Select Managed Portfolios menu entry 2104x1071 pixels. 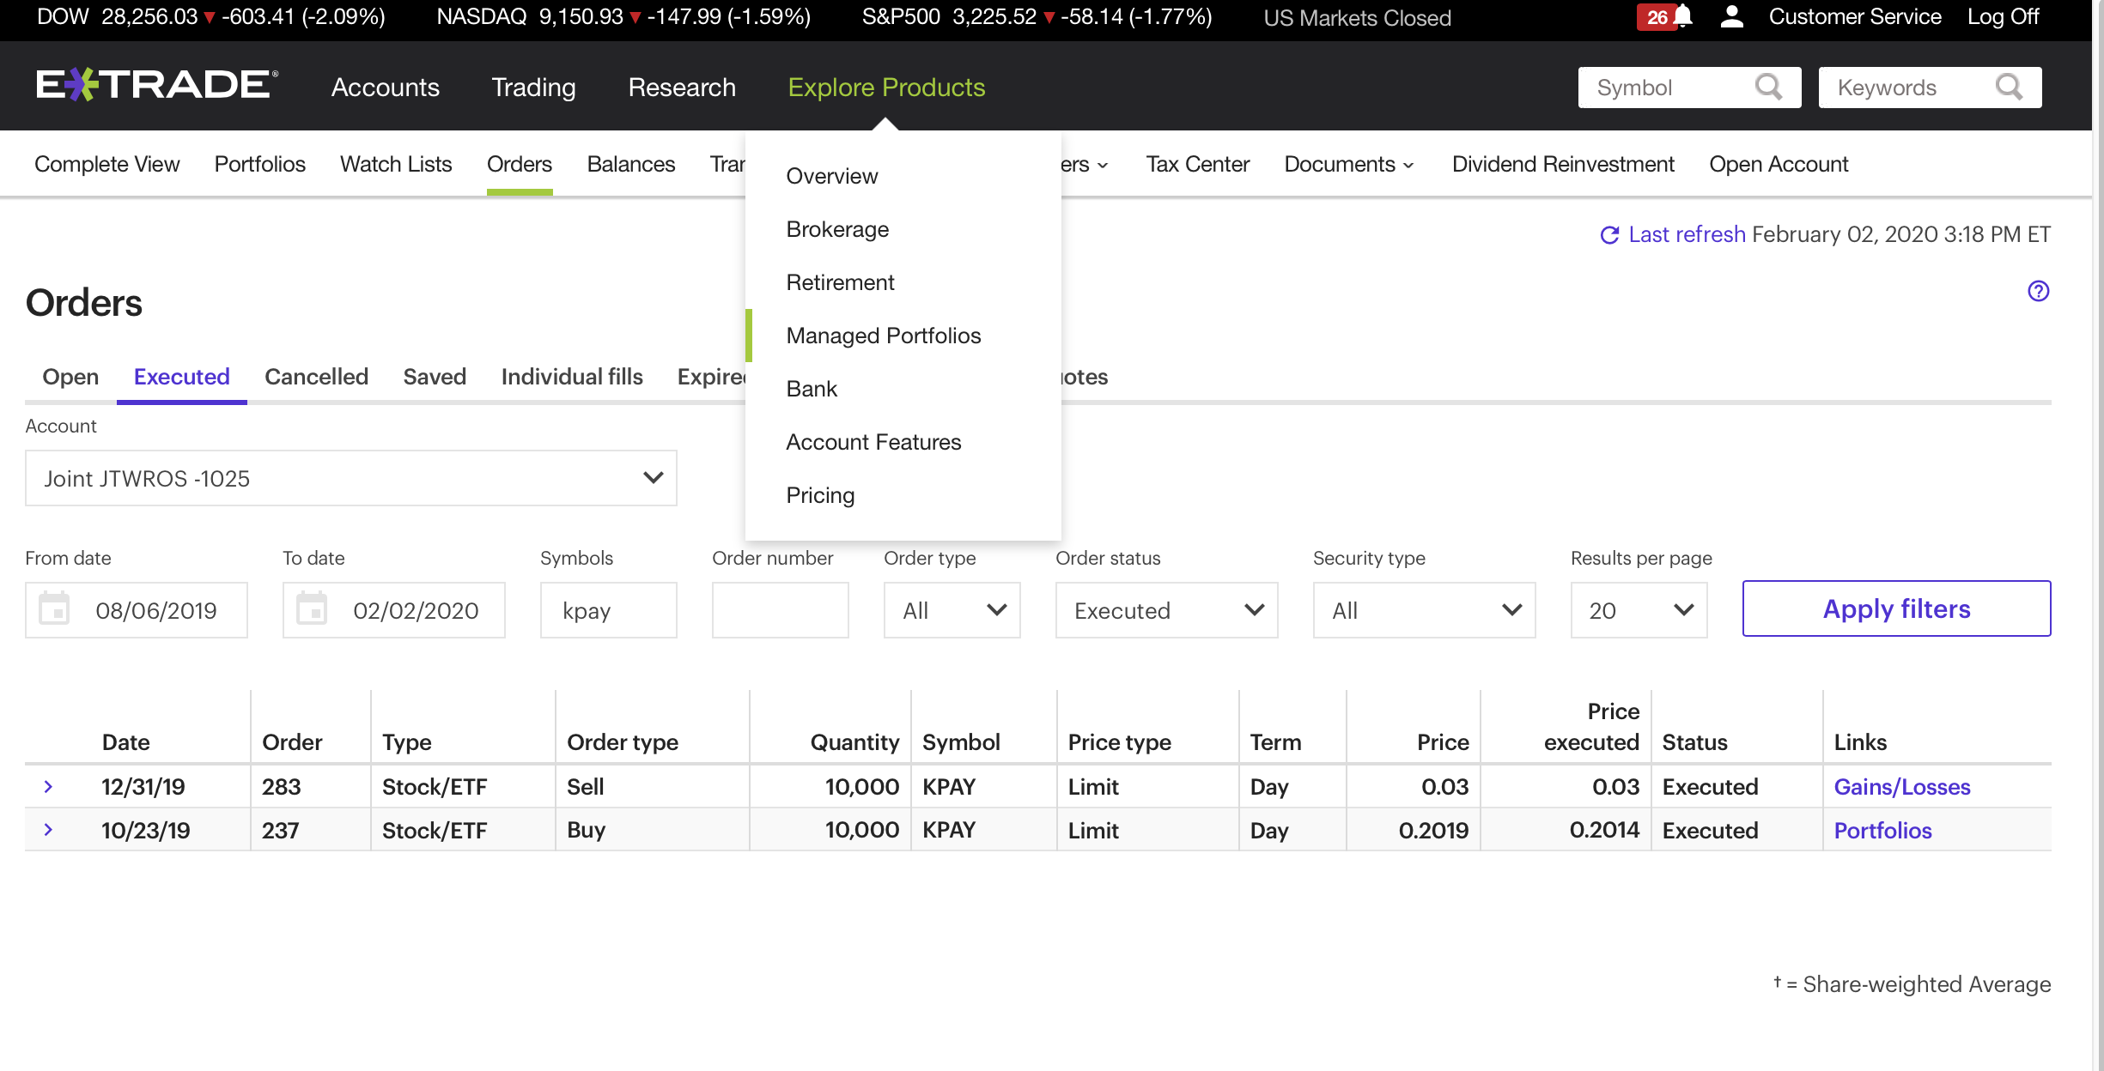point(883,336)
